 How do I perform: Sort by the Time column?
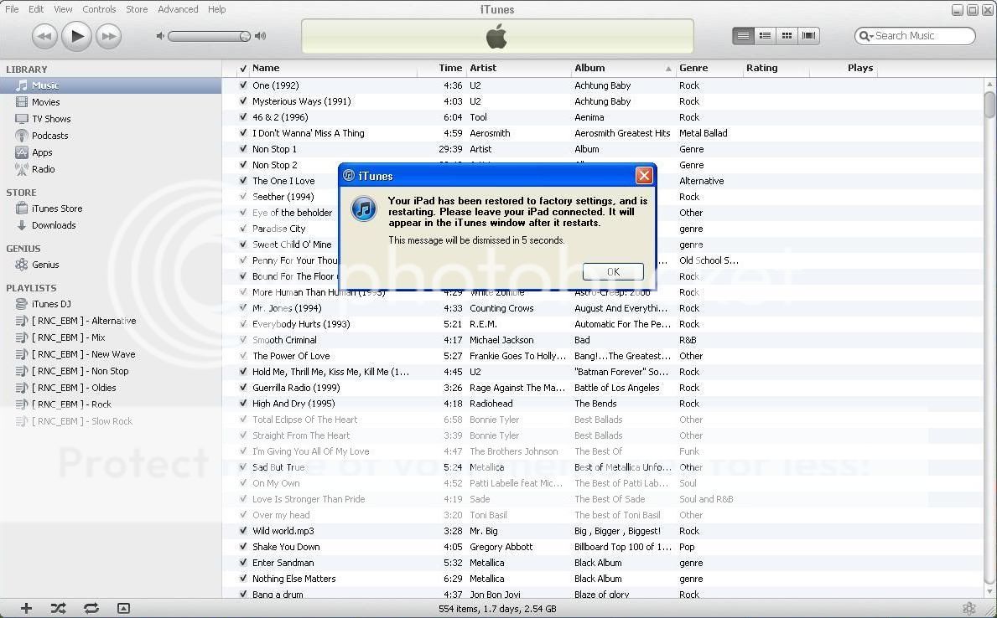[442, 68]
